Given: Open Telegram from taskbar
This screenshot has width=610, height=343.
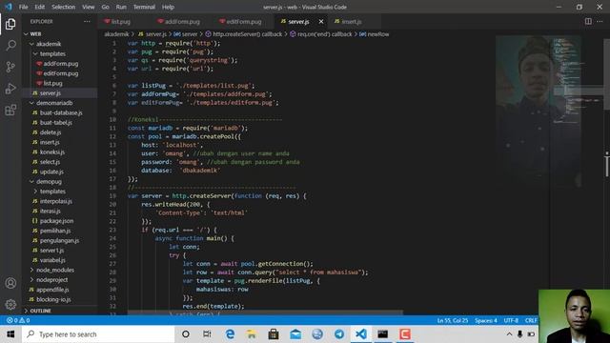Looking at the screenshot, I should click(339, 334).
